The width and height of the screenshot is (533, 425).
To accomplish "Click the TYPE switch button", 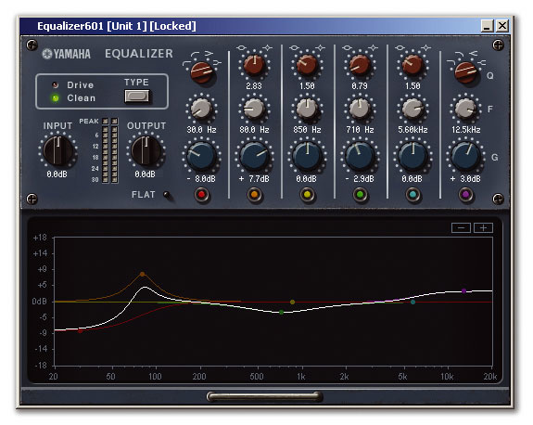I will [136, 96].
